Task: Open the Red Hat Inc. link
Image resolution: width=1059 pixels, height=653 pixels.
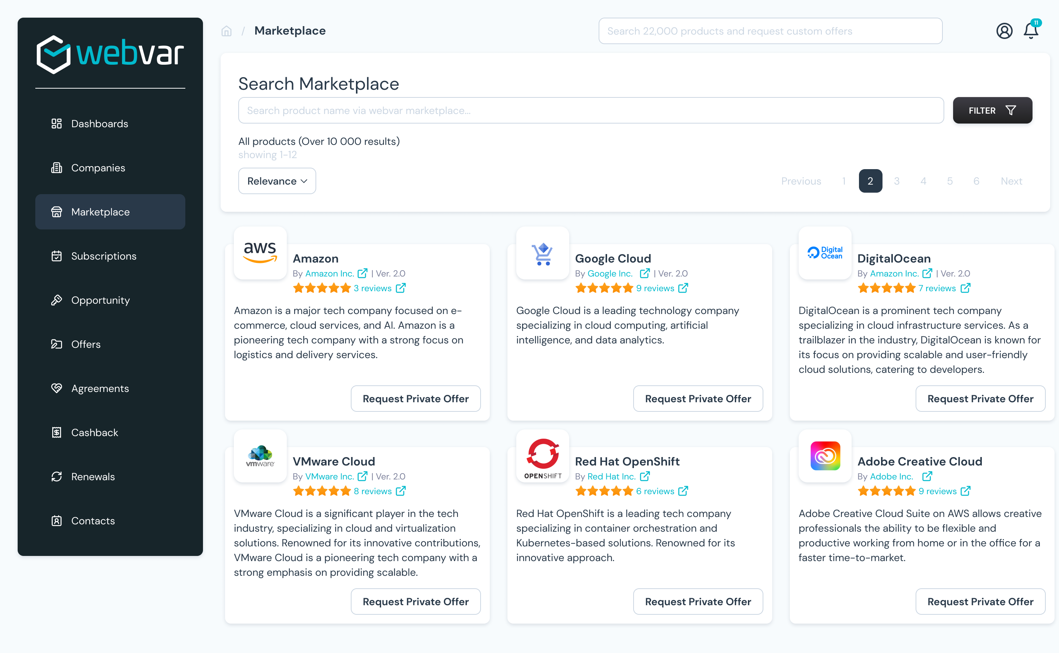Action: point(611,477)
